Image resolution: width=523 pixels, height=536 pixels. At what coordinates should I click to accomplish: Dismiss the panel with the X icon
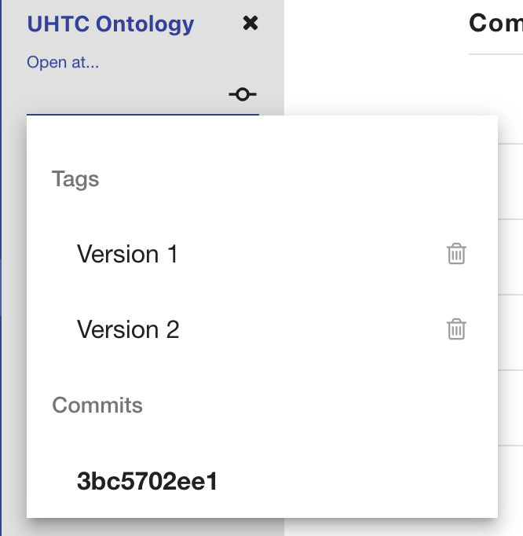pyautogui.click(x=251, y=24)
